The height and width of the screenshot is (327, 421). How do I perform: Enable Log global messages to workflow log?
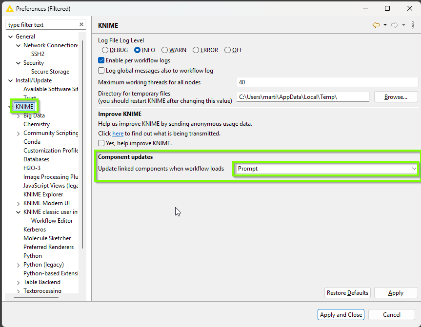tap(101, 71)
